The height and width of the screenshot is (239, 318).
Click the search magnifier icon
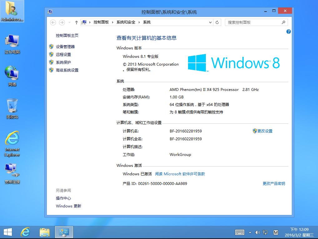(283, 22)
